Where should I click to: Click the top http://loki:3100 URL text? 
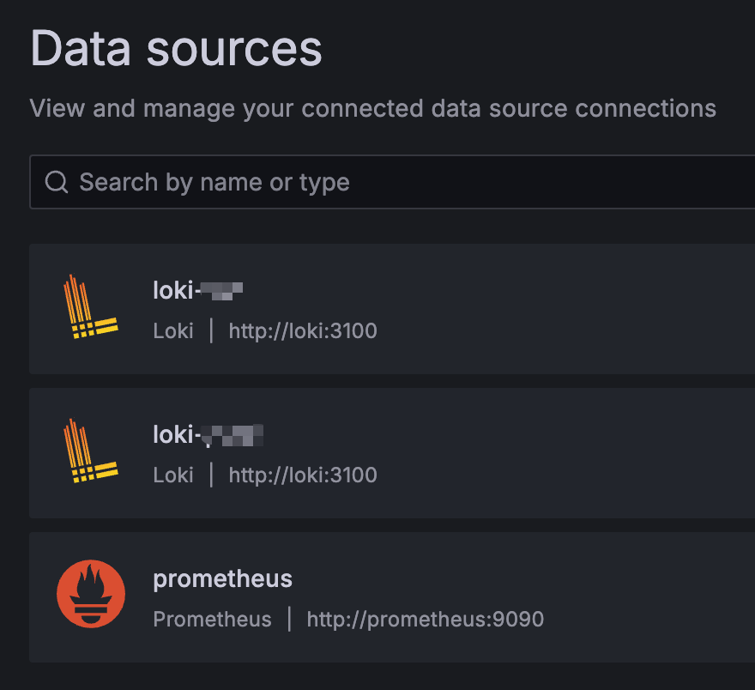click(303, 330)
